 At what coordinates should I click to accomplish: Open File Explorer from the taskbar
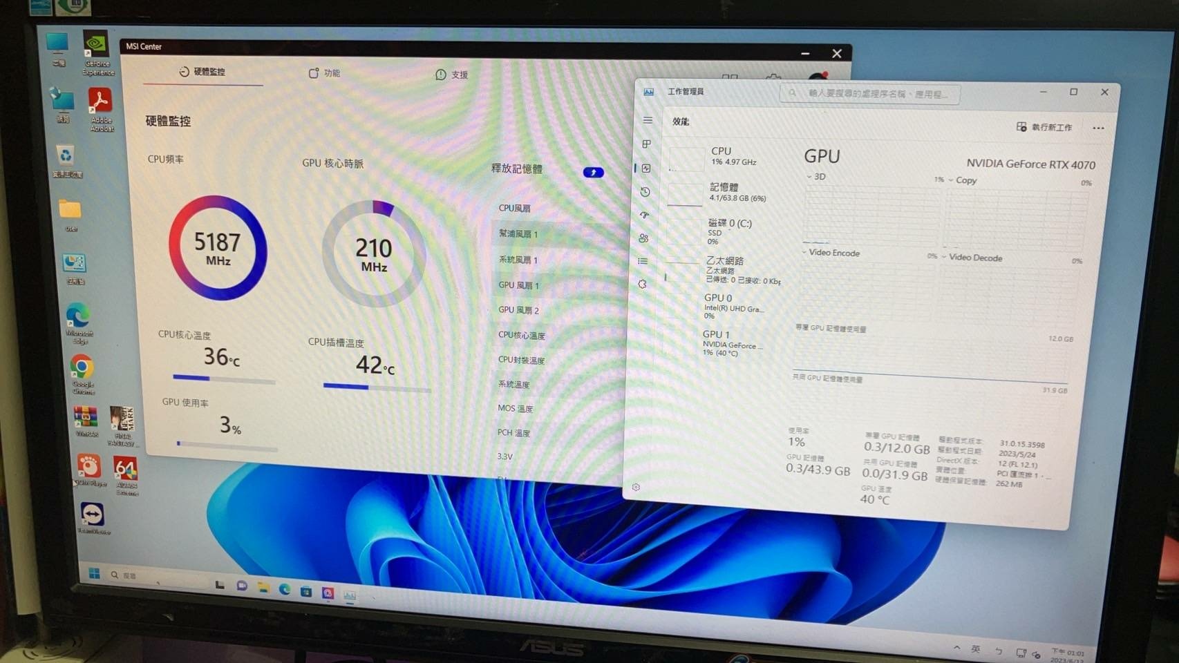click(263, 588)
